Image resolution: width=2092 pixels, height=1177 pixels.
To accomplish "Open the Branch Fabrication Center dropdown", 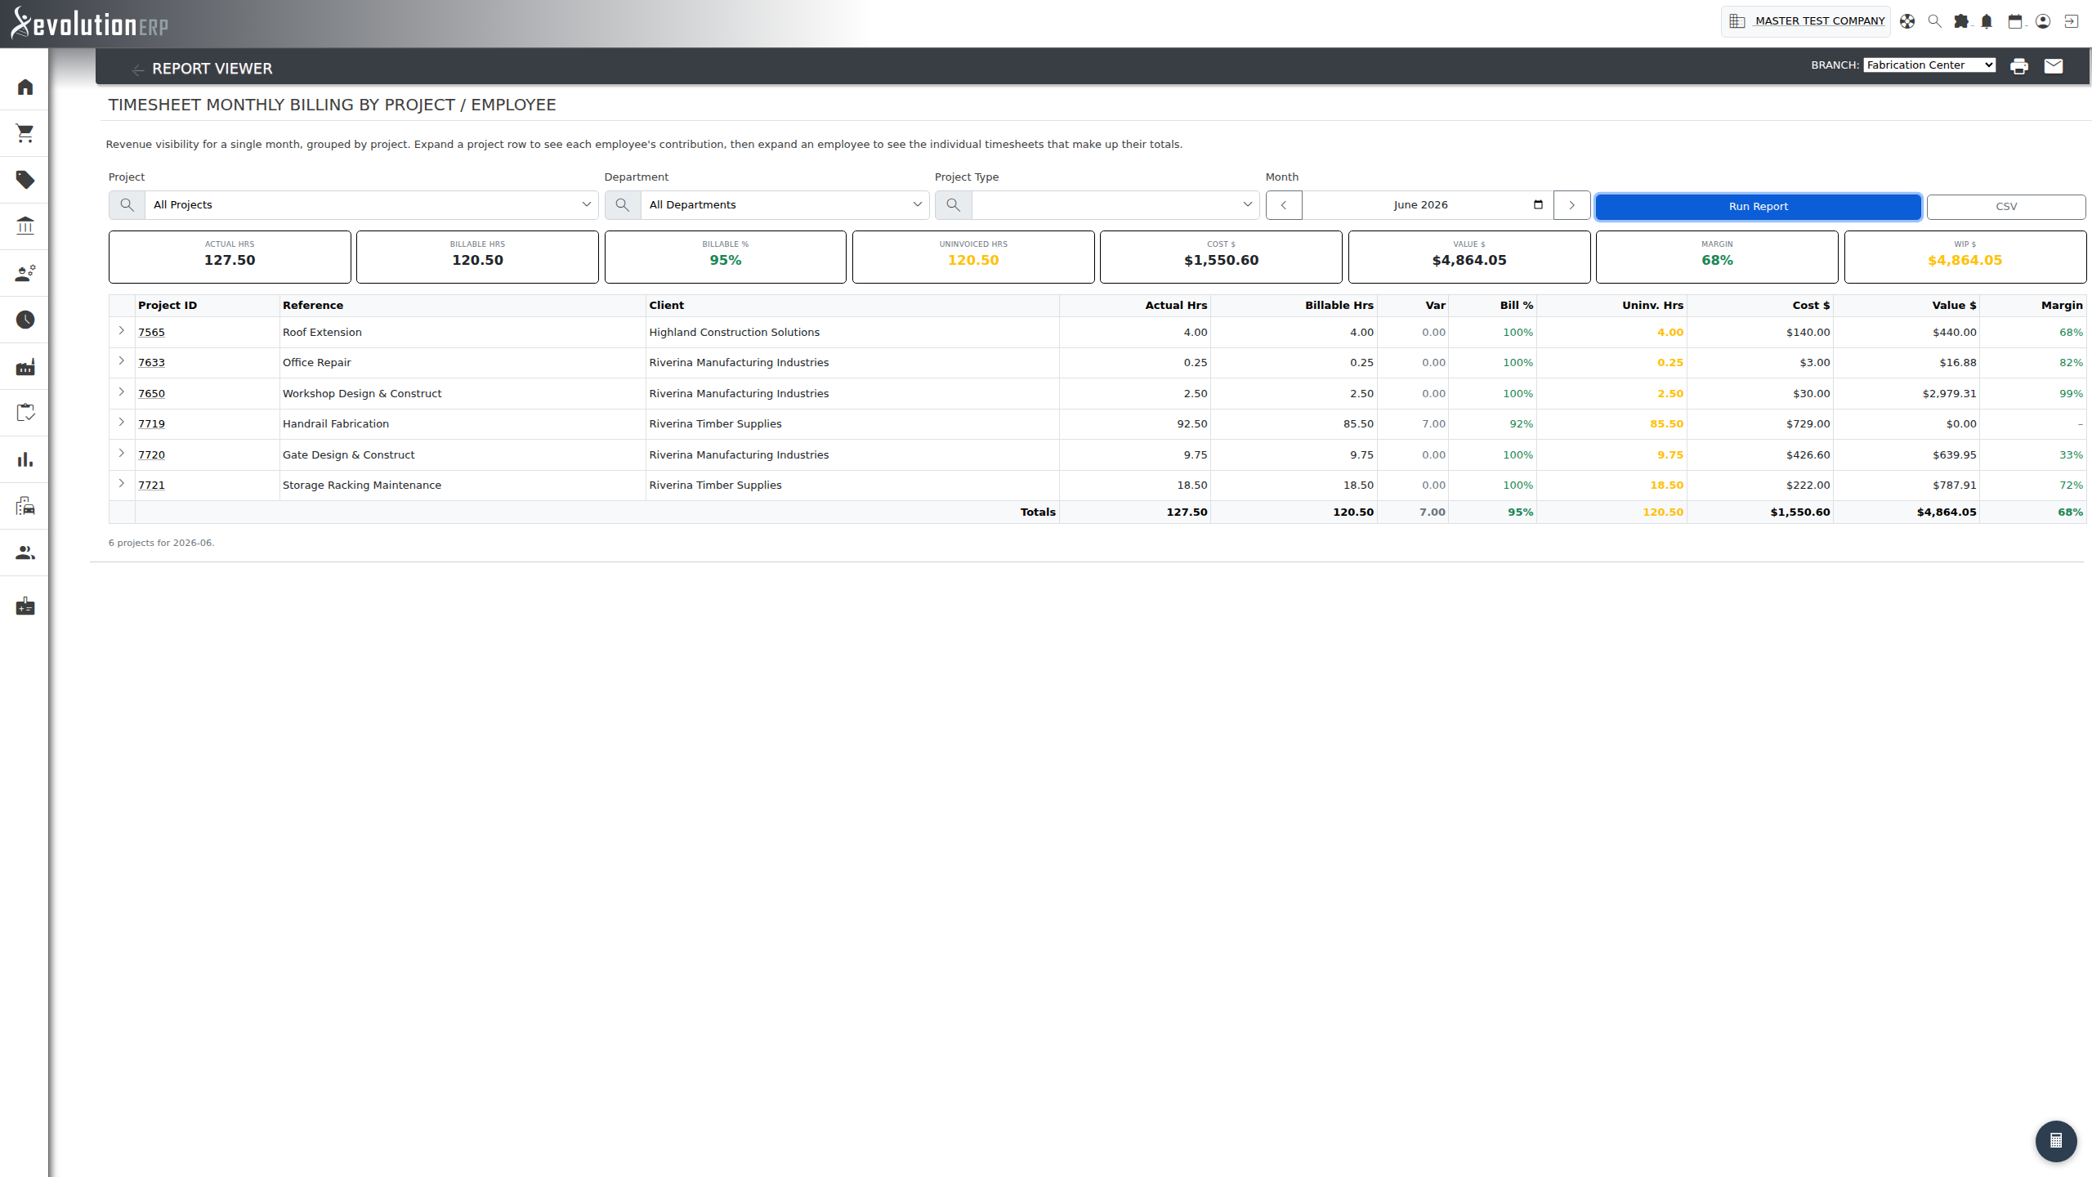I will (x=1929, y=65).
